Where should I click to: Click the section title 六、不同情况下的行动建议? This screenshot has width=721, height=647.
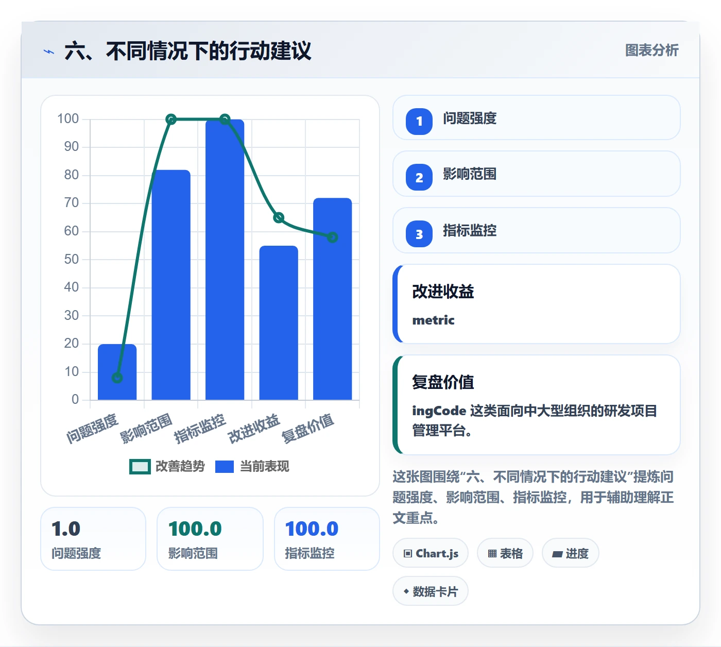pos(188,52)
